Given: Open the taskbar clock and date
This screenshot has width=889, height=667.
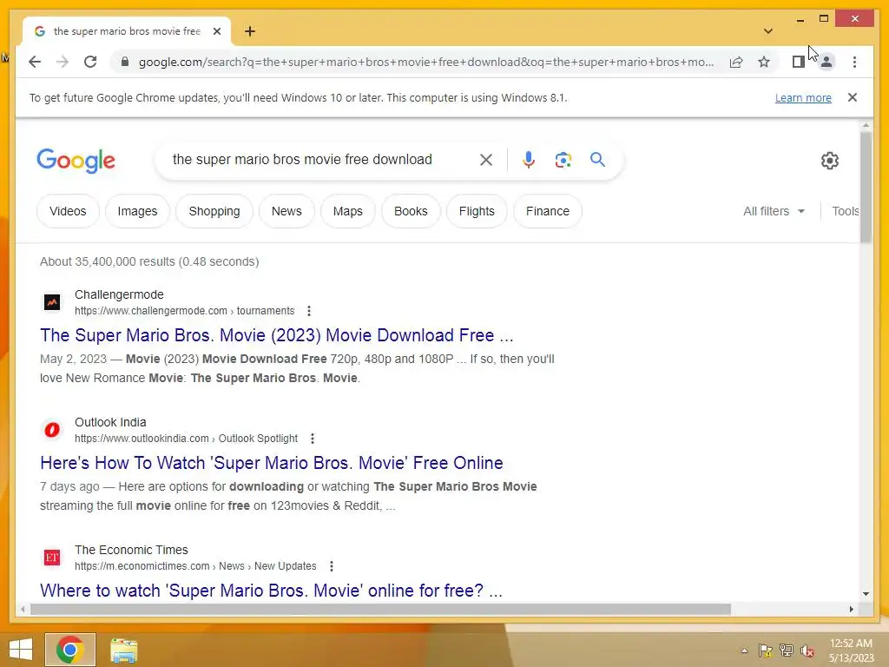Looking at the screenshot, I should pos(851,650).
